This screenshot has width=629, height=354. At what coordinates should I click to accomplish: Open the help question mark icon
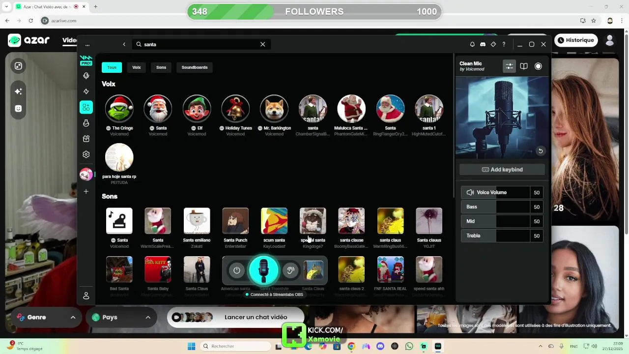point(504,44)
